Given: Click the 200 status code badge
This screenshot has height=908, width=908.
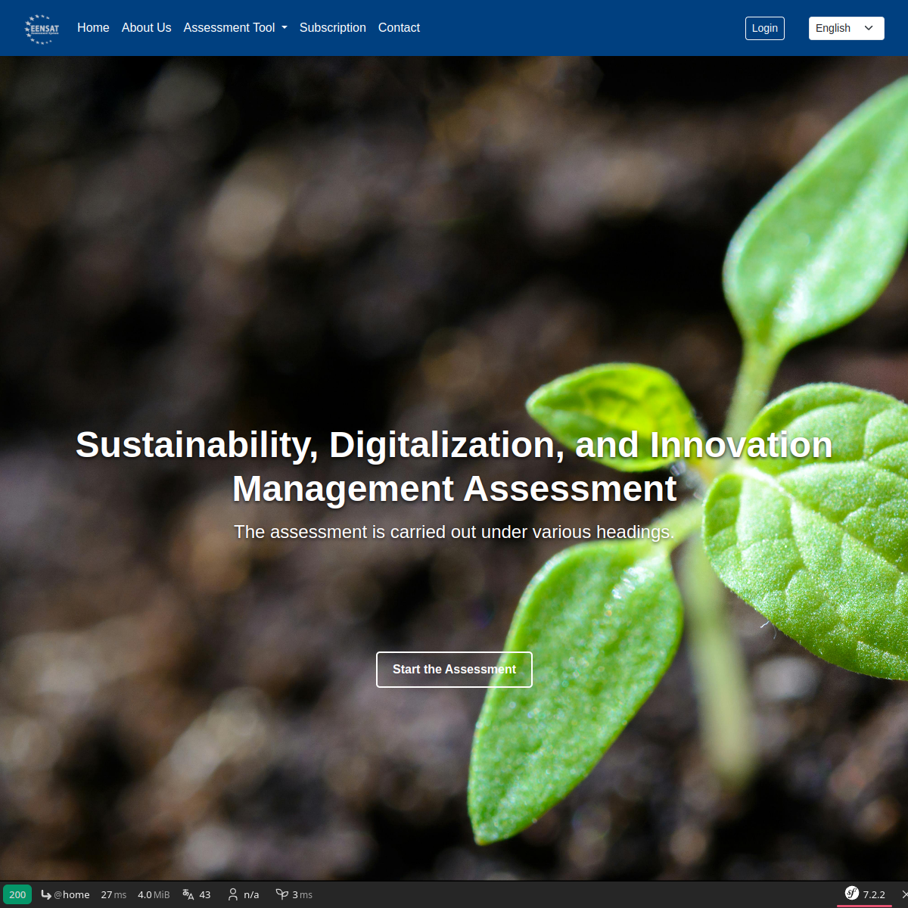Looking at the screenshot, I should click(17, 894).
